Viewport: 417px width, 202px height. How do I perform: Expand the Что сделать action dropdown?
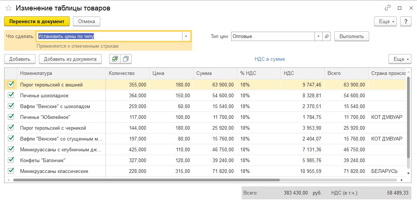click(186, 36)
